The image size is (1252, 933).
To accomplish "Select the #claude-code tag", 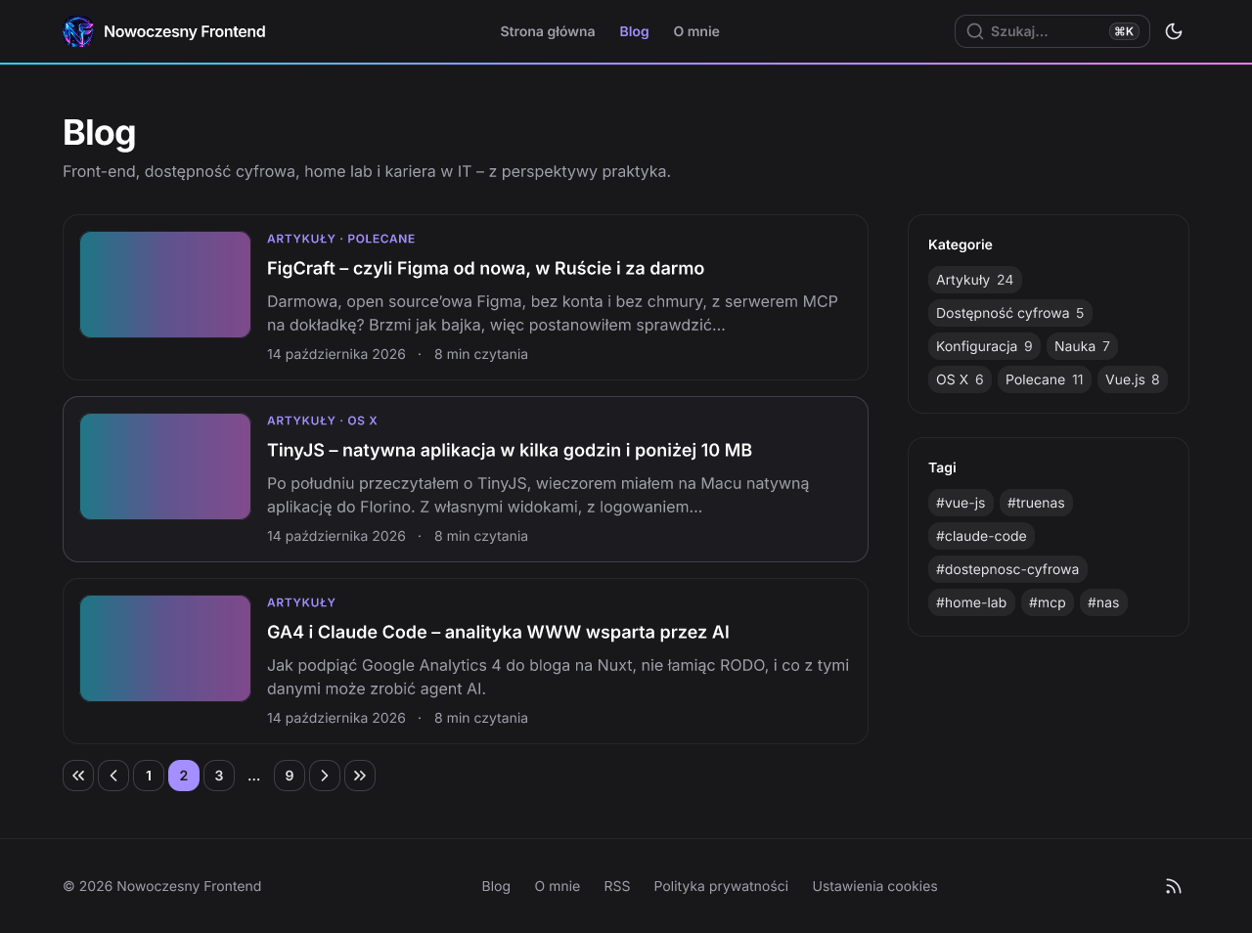I will (x=981, y=536).
